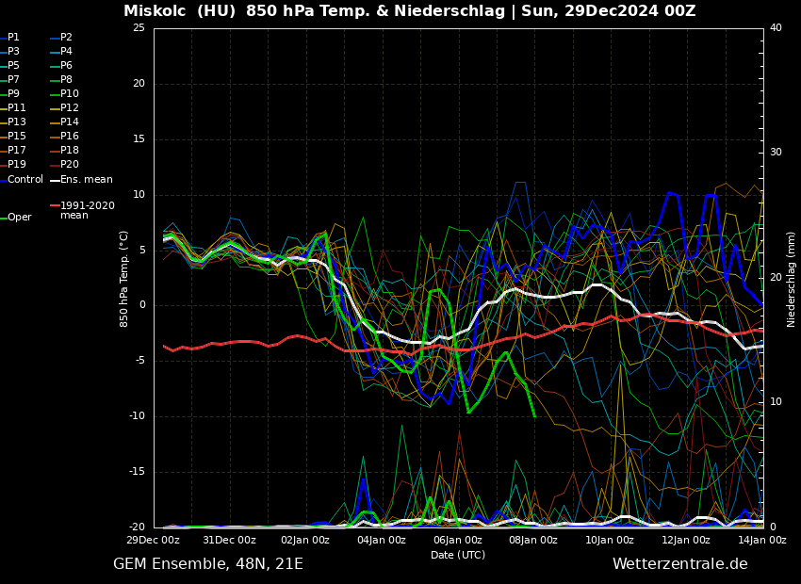Click the Niederschlag (mm) axis label
This screenshot has height=584, width=801.
(x=792, y=279)
